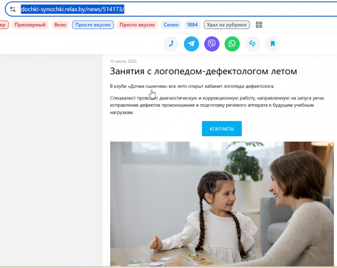This screenshot has width=337, height=268.
Task: Open the Вело bookmark
Action: coord(60,25)
